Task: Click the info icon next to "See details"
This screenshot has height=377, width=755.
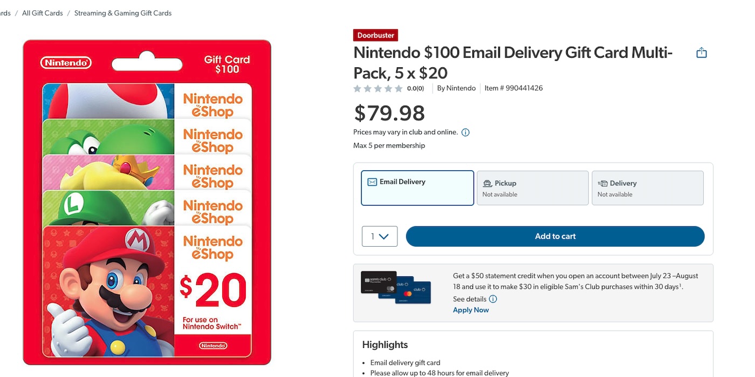Action: (492, 299)
